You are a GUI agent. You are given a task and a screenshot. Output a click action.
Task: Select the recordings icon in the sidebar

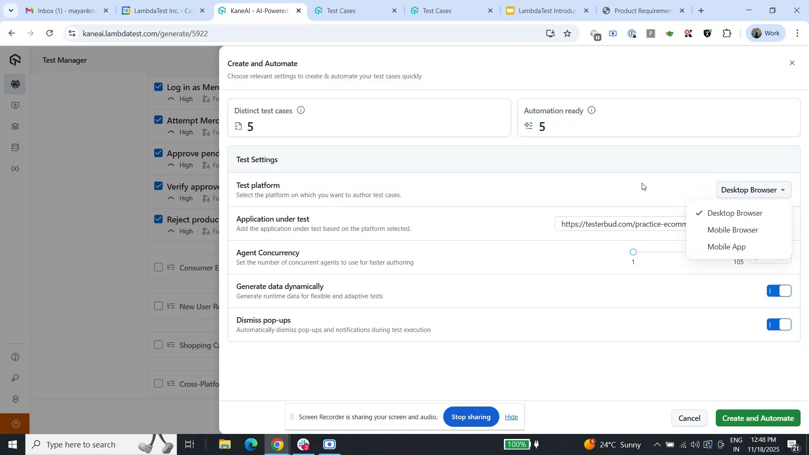pos(15,105)
